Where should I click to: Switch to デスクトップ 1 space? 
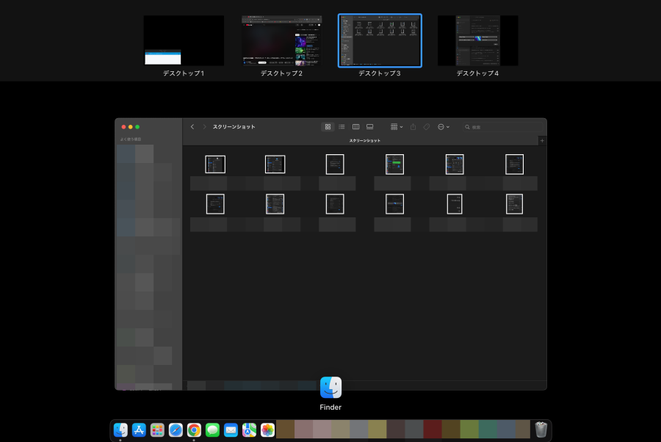(184, 41)
